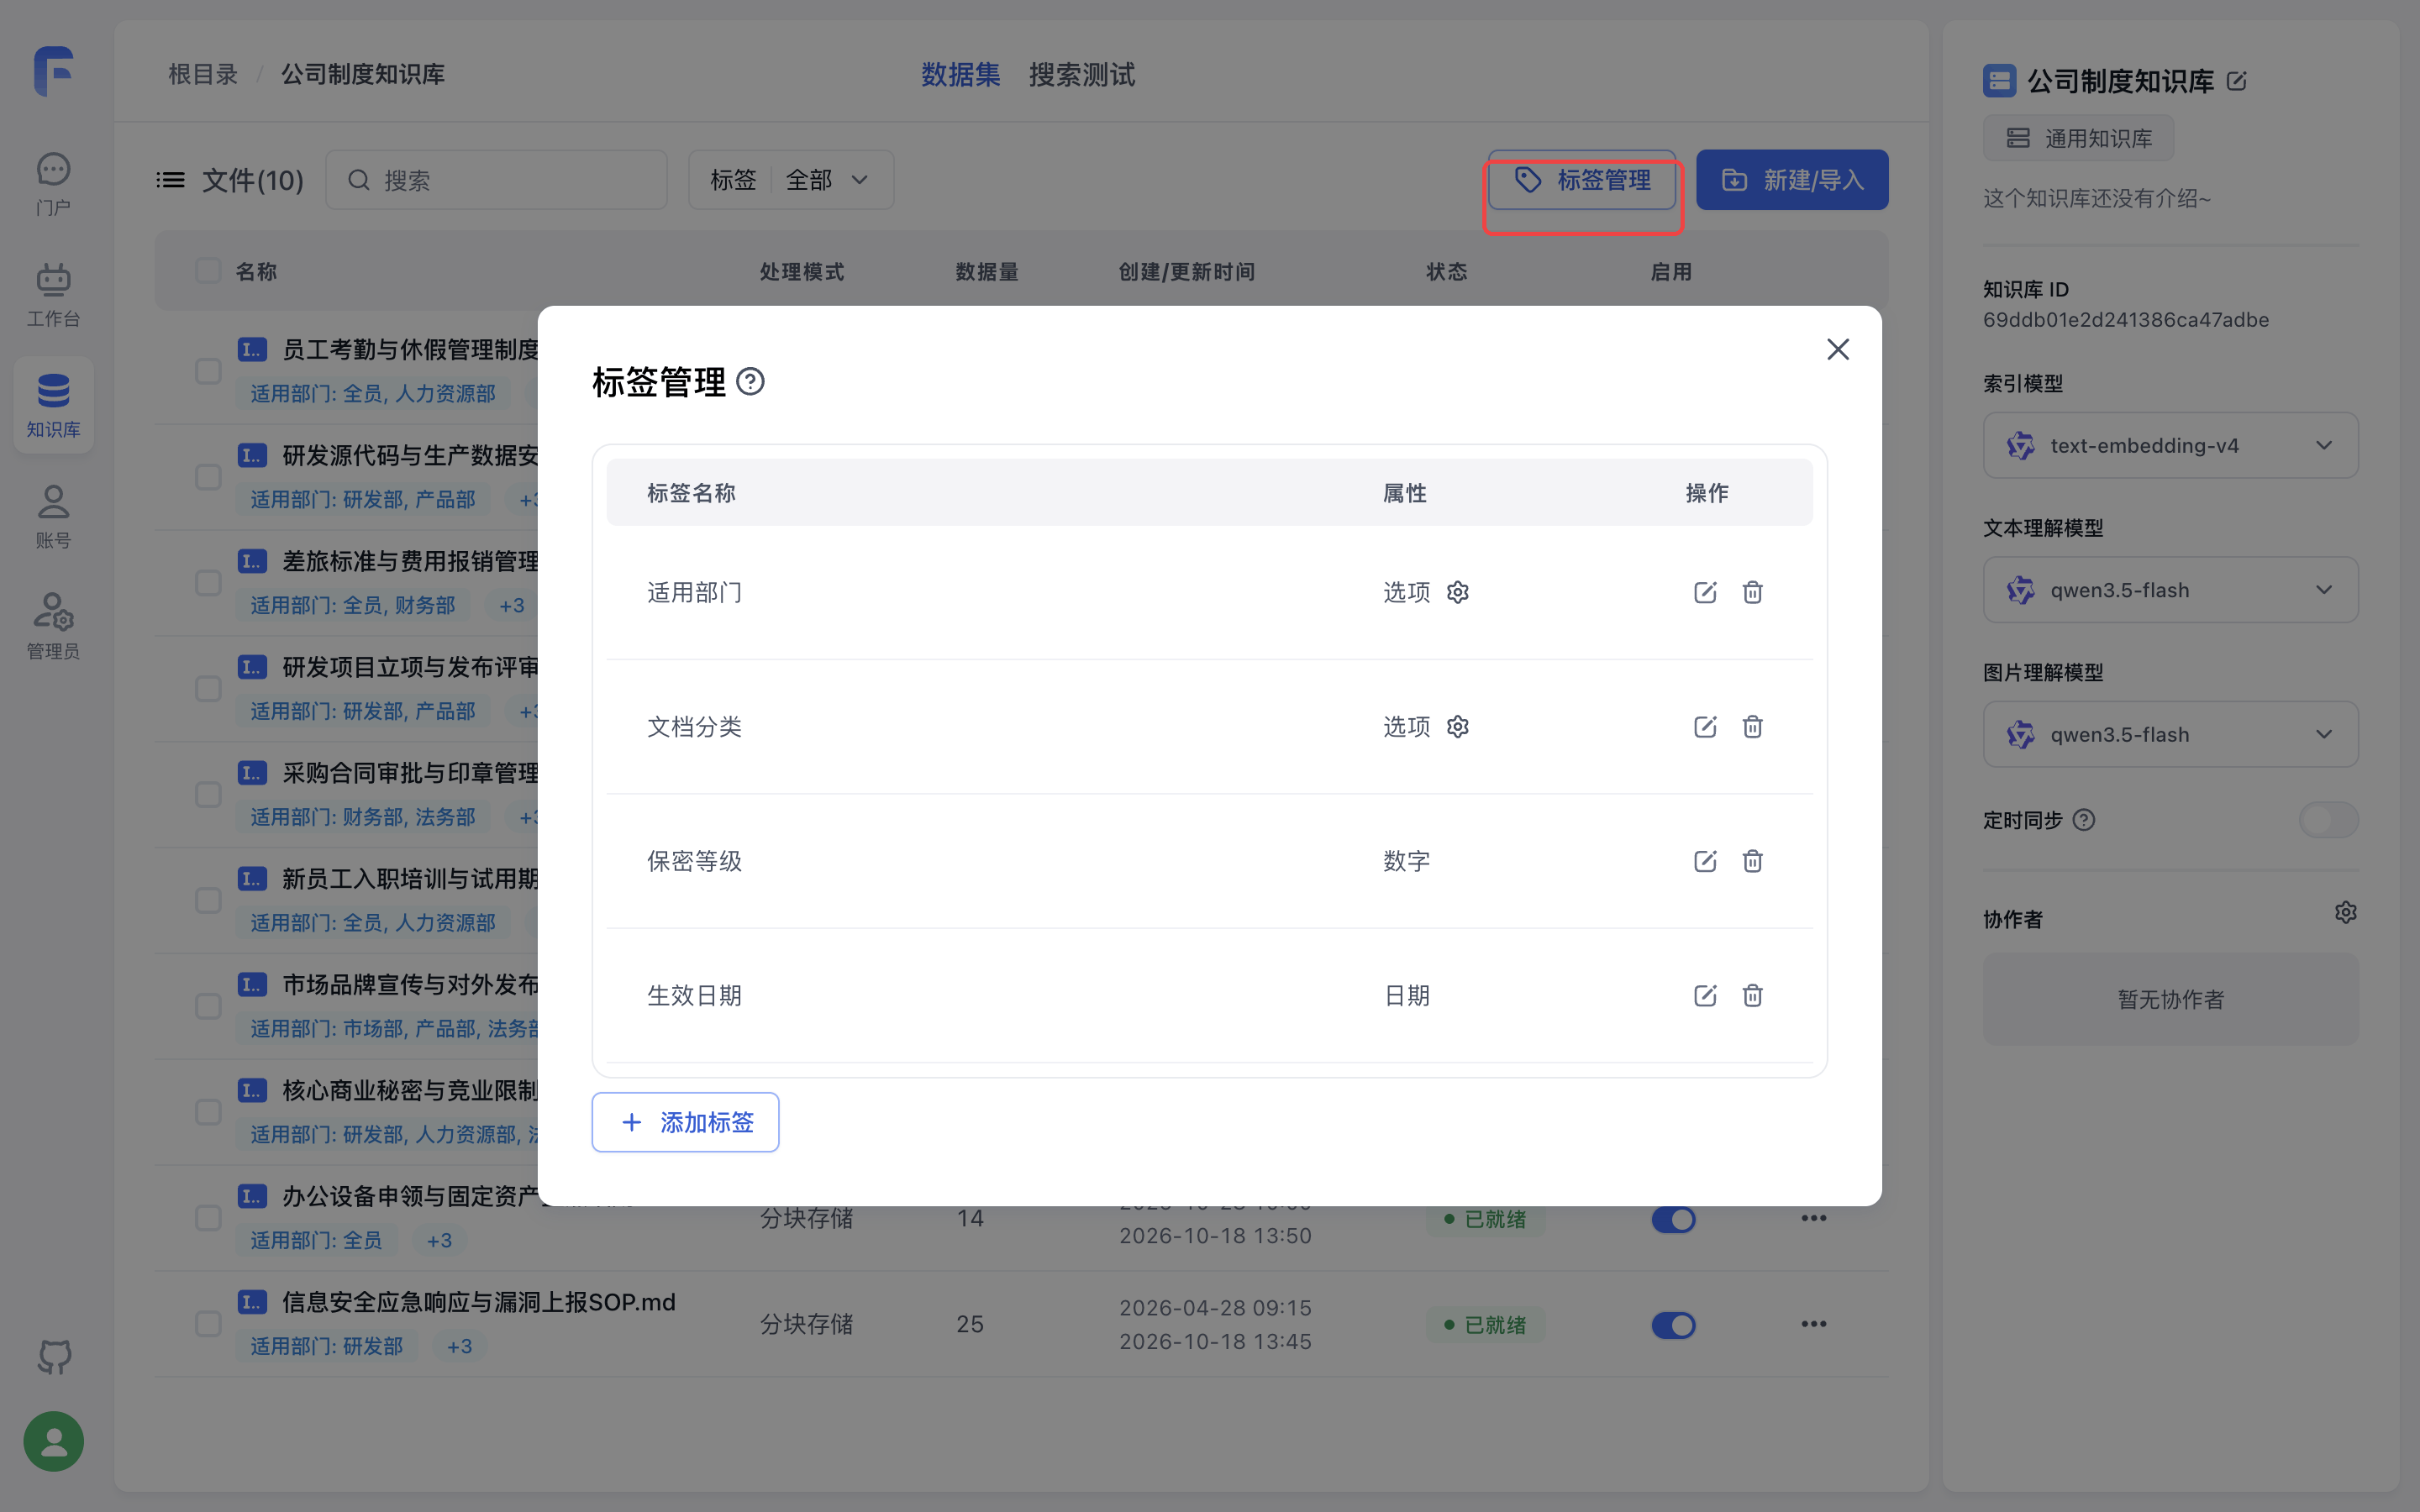Select all files header checkbox

pyautogui.click(x=208, y=271)
